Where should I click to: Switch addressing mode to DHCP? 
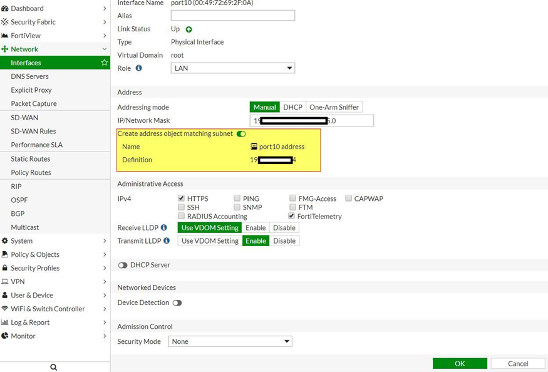pyautogui.click(x=293, y=107)
